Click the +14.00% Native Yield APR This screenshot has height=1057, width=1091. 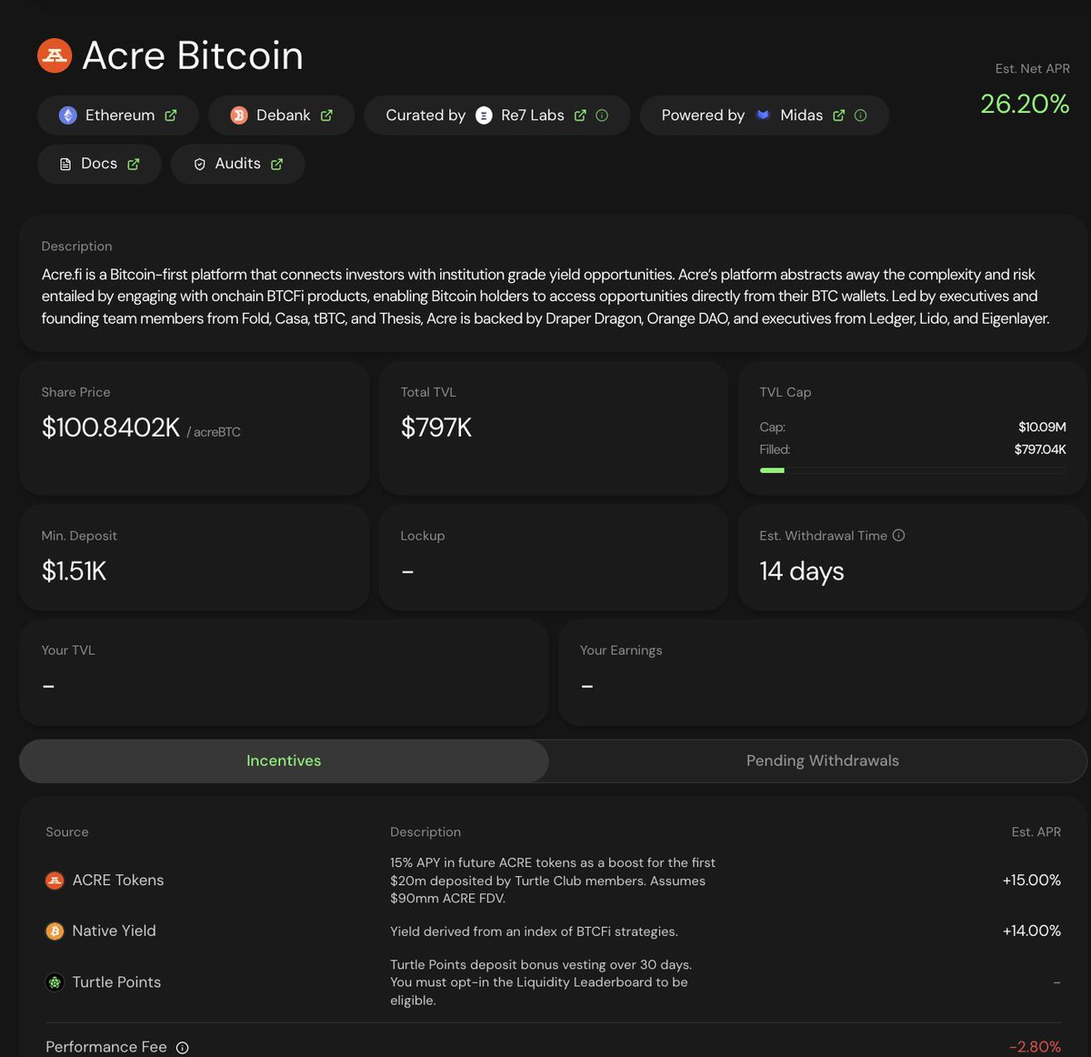coord(1032,931)
